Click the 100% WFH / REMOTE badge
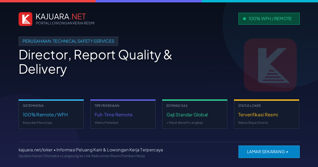The width and height of the screenshot is (318, 167). tap(269, 19)
